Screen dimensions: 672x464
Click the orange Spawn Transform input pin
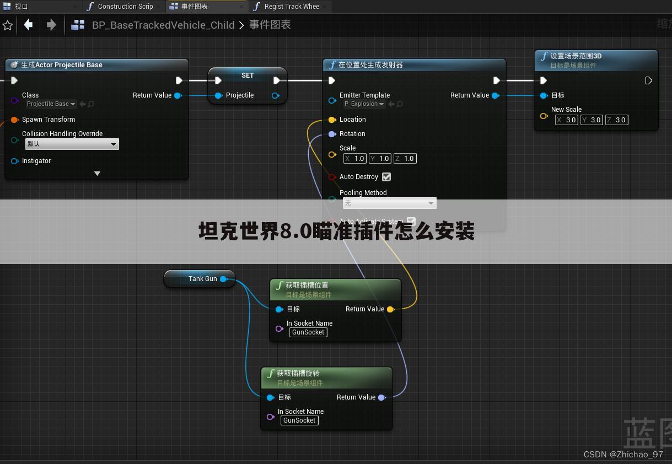[15, 120]
